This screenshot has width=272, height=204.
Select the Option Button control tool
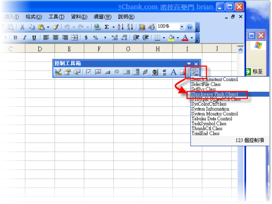[117, 72]
